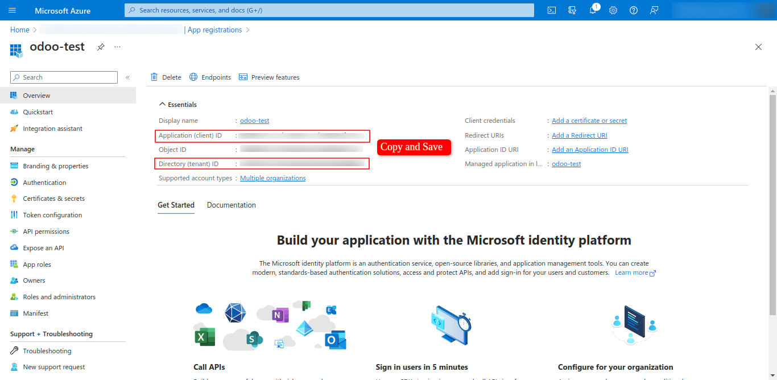The image size is (777, 380).
Task: Click Add a certificate or secret
Action: 589,121
